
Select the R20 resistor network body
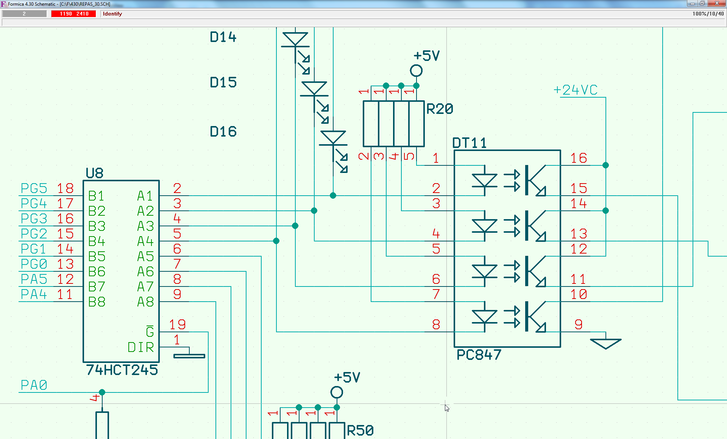point(394,124)
